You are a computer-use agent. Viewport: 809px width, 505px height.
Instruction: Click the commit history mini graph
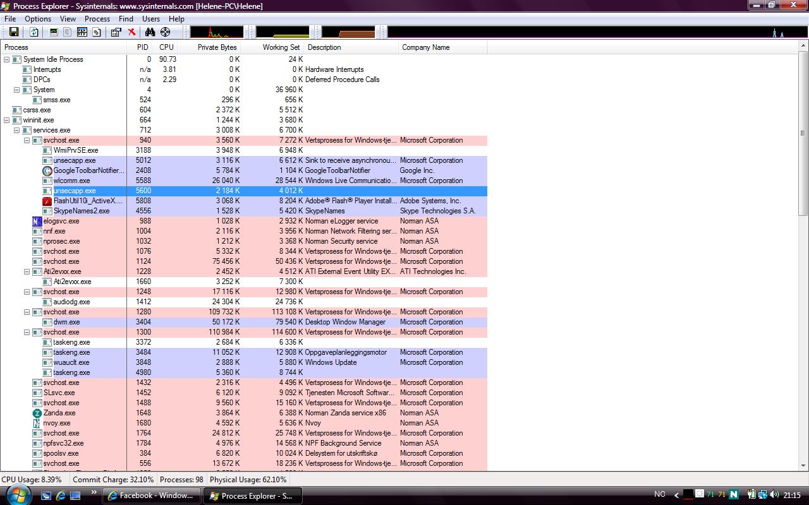283,32
